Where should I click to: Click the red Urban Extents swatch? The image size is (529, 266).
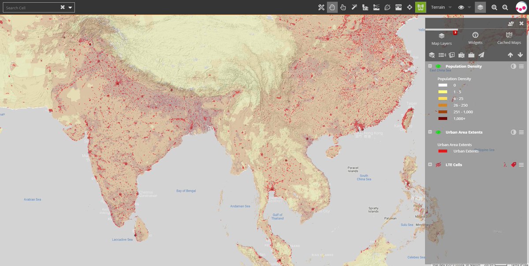443,151
